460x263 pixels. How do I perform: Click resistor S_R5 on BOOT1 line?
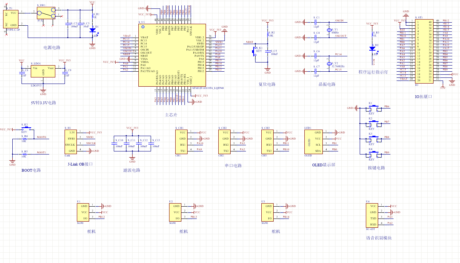click(x=25, y=154)
